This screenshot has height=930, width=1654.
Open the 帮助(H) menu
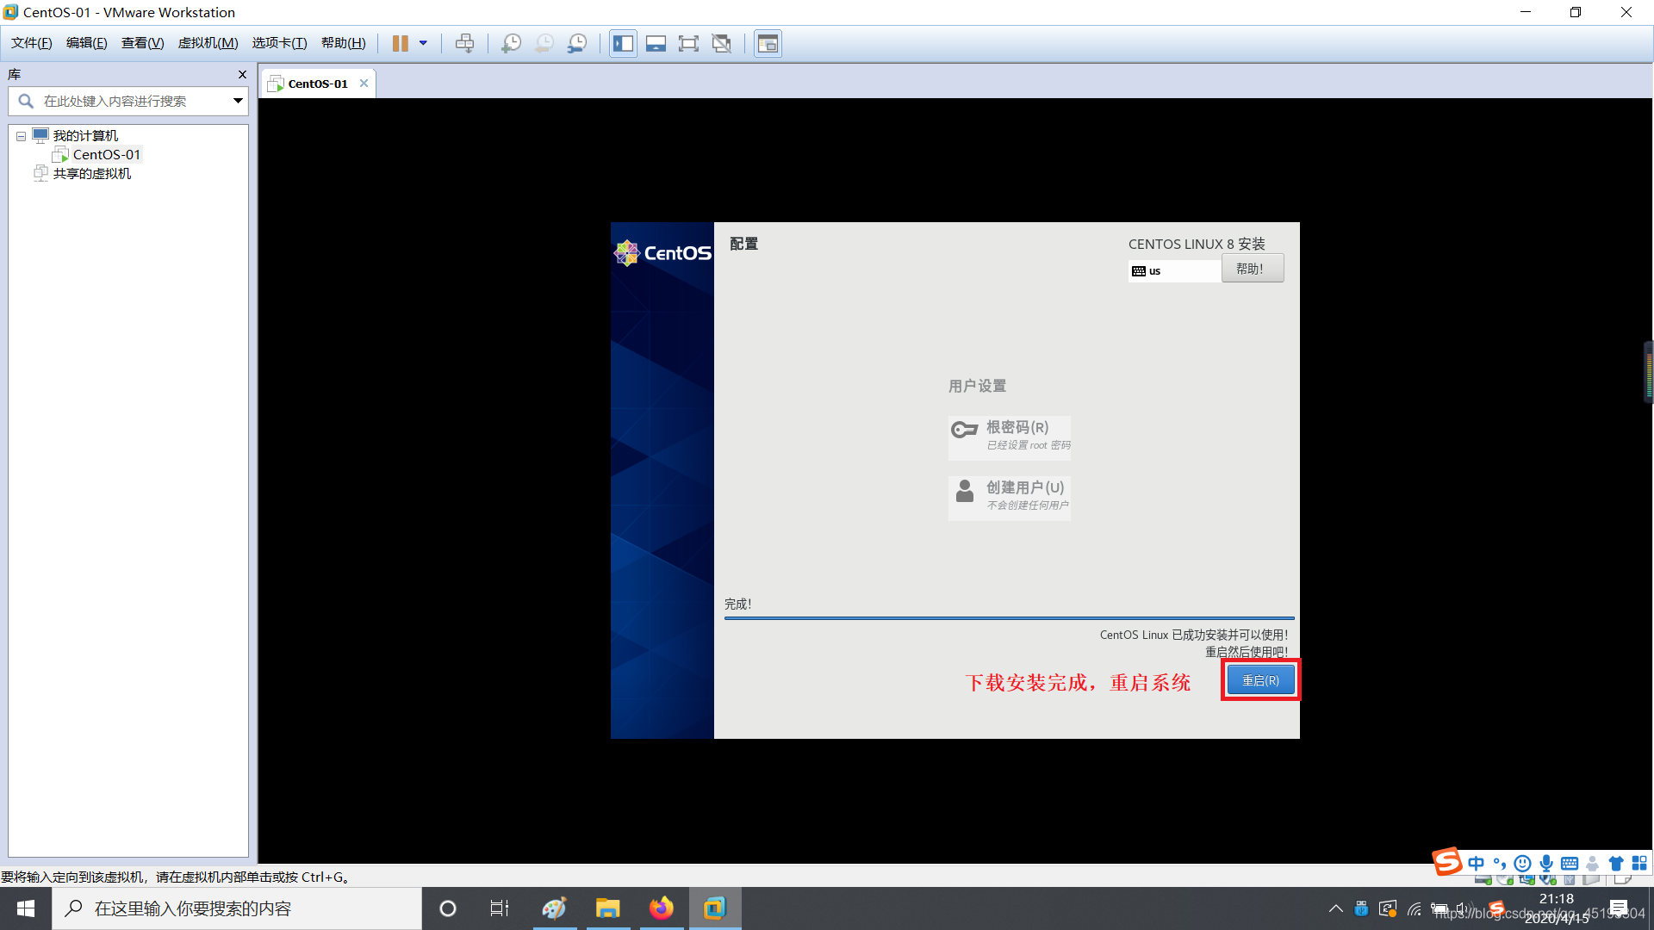tap(343, 43)
